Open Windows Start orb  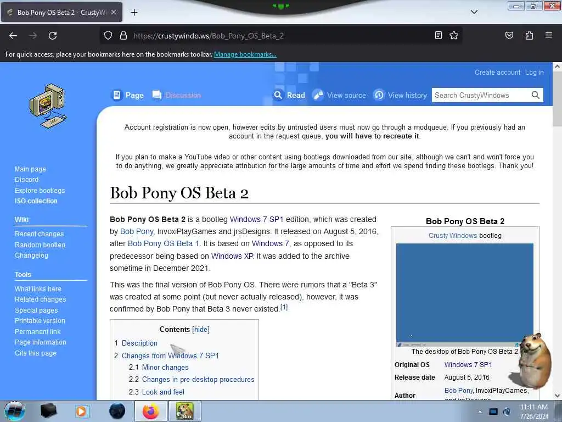14,411
